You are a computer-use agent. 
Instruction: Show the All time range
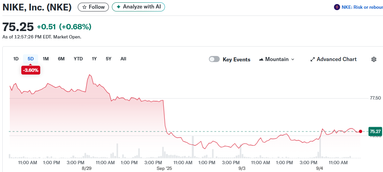point(123,59)
